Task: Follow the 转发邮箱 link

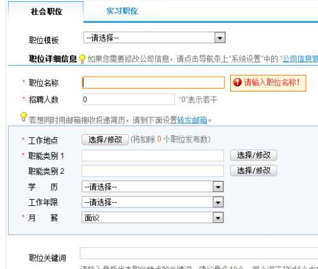Action: (x=192, y=120)
